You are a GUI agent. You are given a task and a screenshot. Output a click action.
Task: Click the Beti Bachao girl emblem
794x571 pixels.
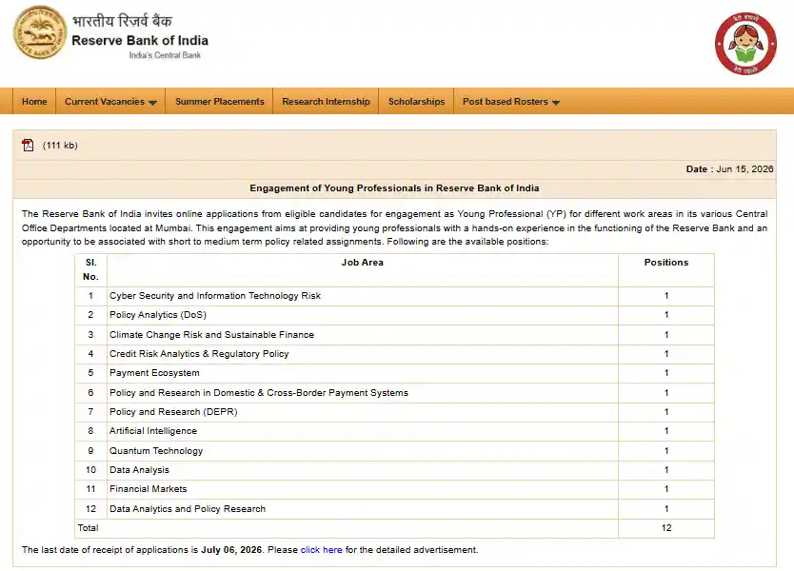[745, 44]
